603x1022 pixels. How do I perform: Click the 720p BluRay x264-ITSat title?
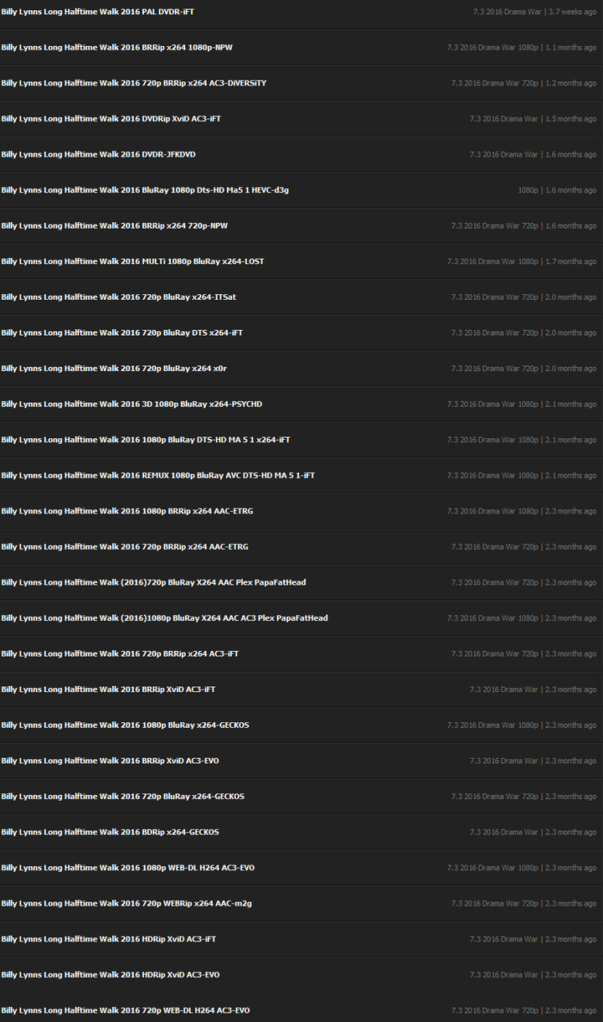tap(119, 297)
